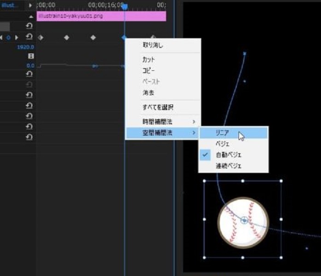Screen dimensions: 321x276
Task: Click the bottom-most reset parameter icon
Action: pos(29,136)
